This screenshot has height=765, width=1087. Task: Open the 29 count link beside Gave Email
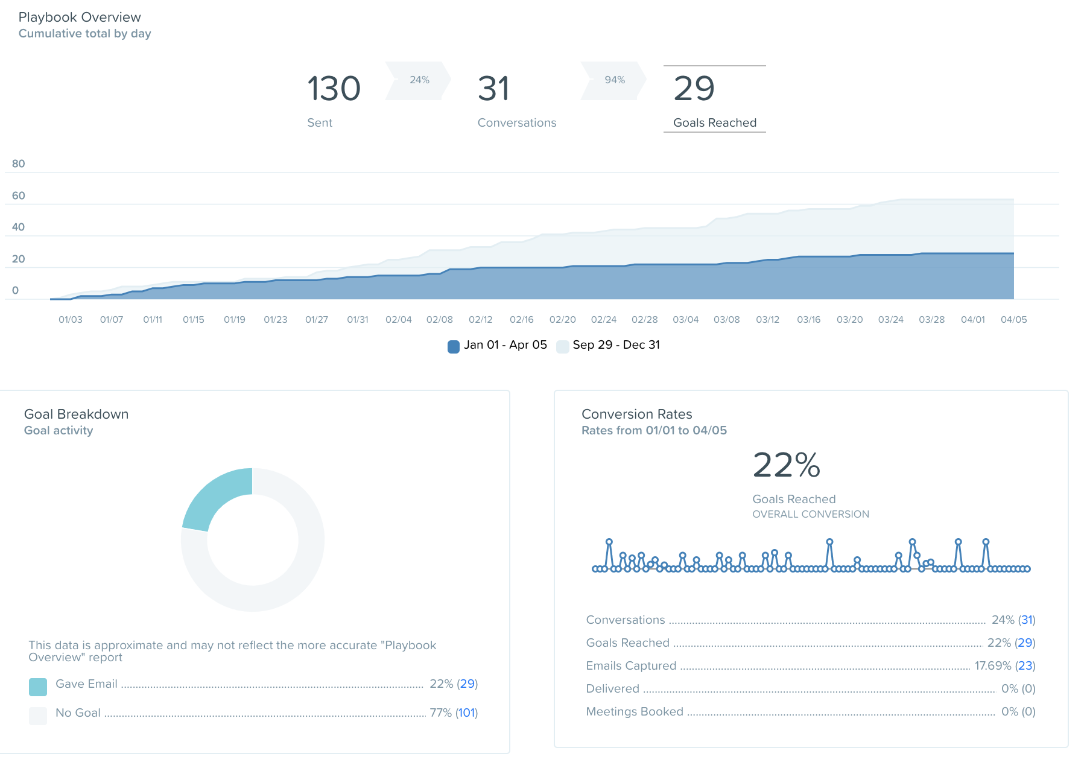pyautogui.click(x=467, y=684)
